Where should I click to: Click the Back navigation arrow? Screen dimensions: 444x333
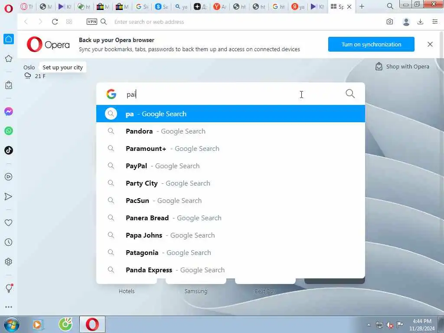click(26, 22)
